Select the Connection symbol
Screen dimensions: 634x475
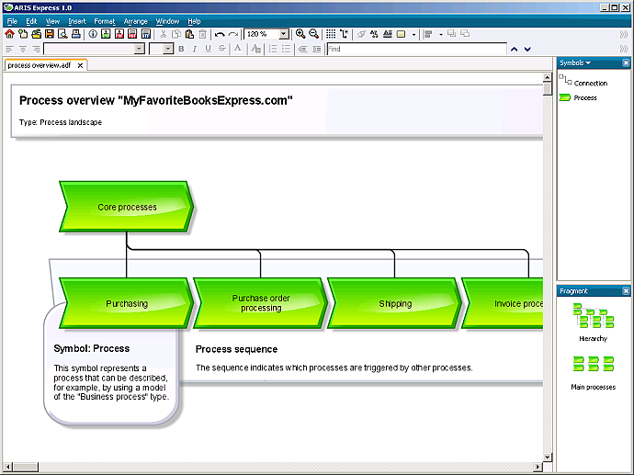583,82
